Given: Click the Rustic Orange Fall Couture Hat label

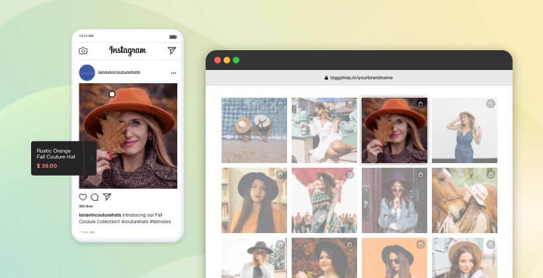Looking at the screenshot, I should 56,153.
